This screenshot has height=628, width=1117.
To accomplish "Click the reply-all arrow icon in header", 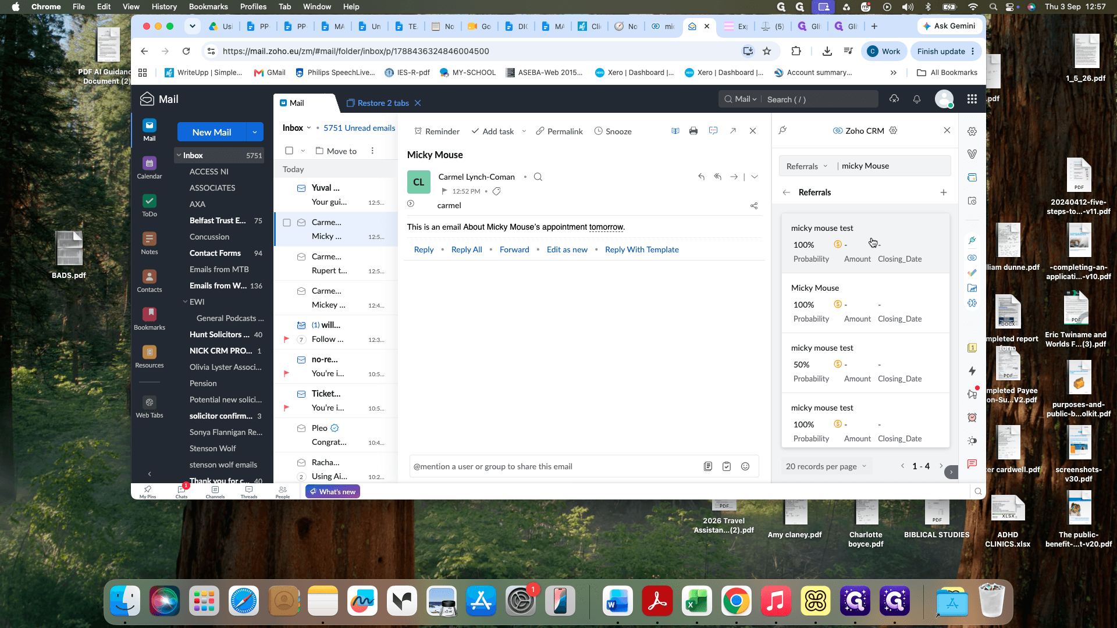I will tap(717, 177).
